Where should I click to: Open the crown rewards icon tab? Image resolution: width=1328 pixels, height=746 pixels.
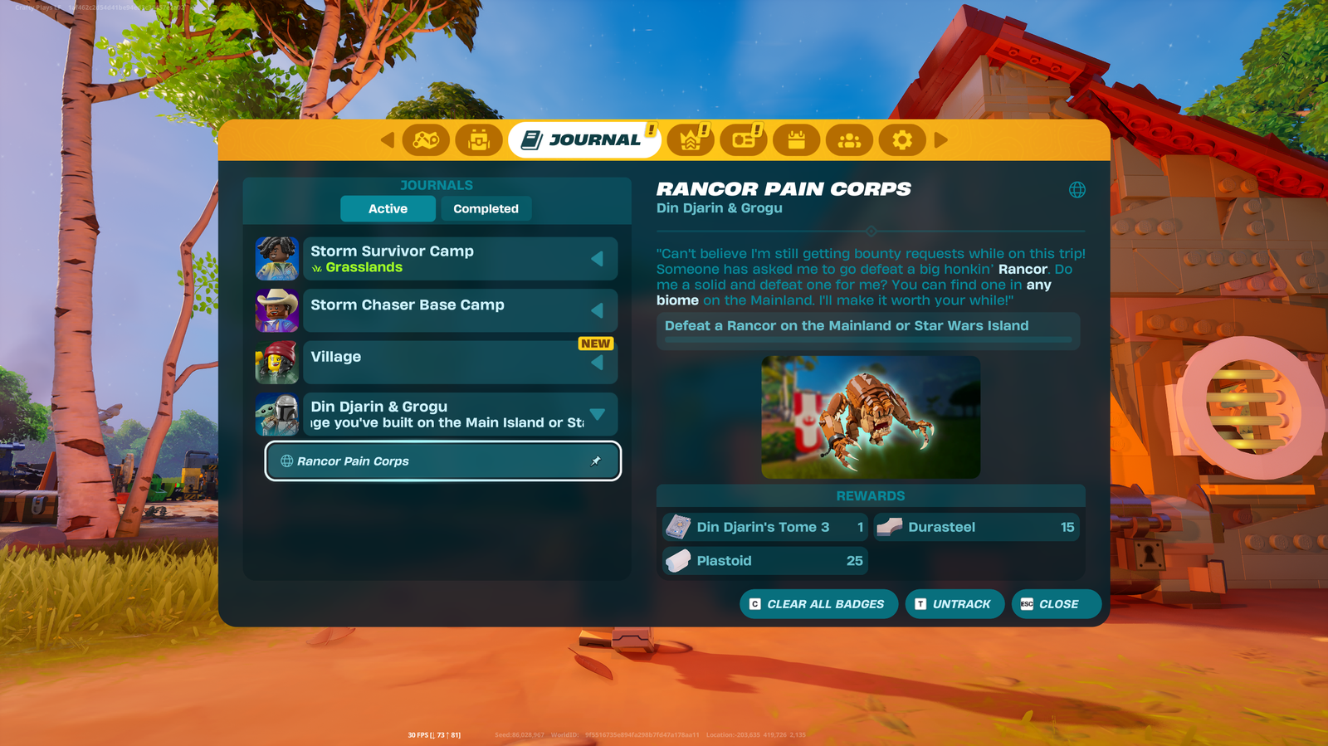pyautogui.click(x=691, y=140)
